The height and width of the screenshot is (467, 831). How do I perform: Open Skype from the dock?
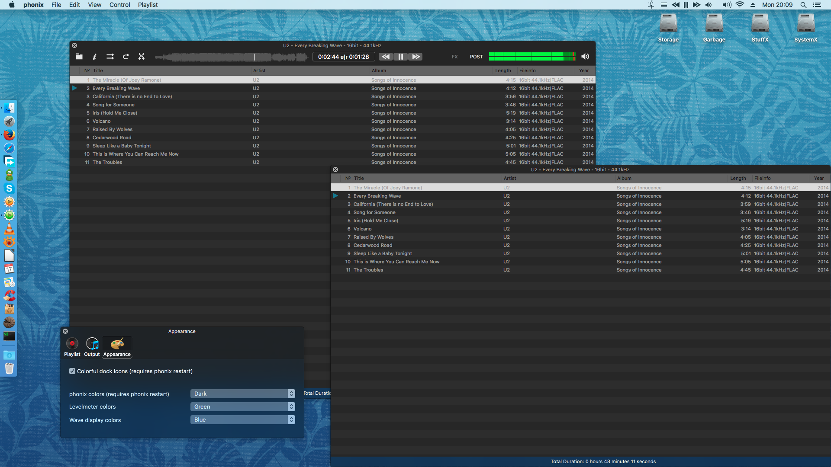tap(9, 189)
